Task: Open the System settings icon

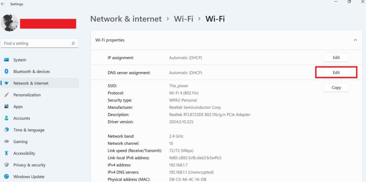Action: (x=6, y=60)
